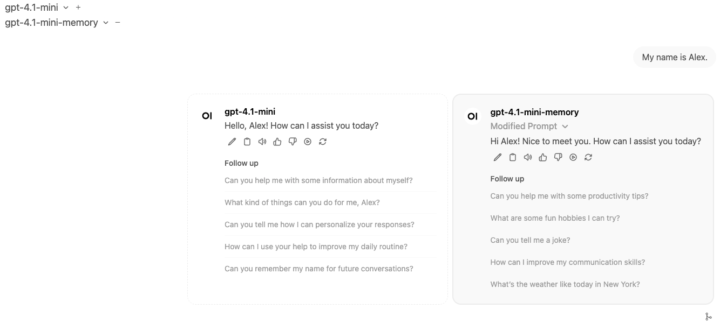Regenerate the gpt-4.1-mini-memory response
Viewport: 727px width, 330px height.
pyautogui.click(x=588, y=157)
